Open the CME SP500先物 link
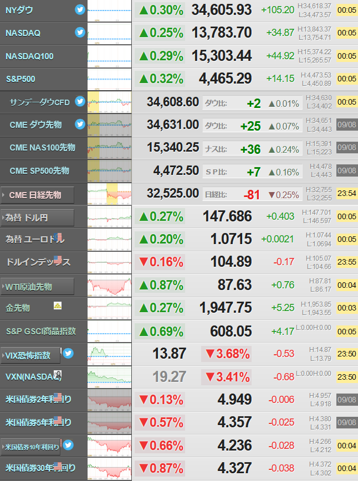Viewport: 358px width, 481px height. [x=39, y=170]
